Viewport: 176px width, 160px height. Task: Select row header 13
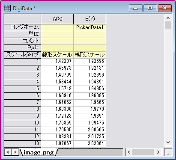click(23, 144)
